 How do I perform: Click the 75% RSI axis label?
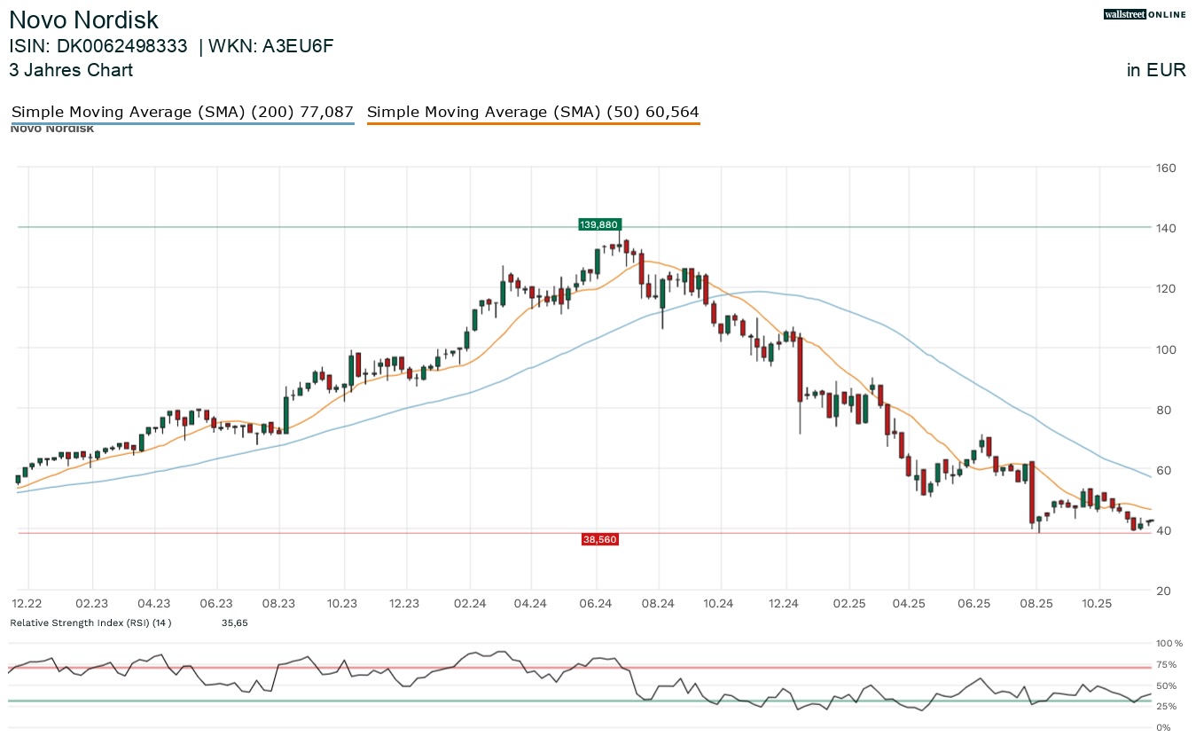(x=1166, y=664)
